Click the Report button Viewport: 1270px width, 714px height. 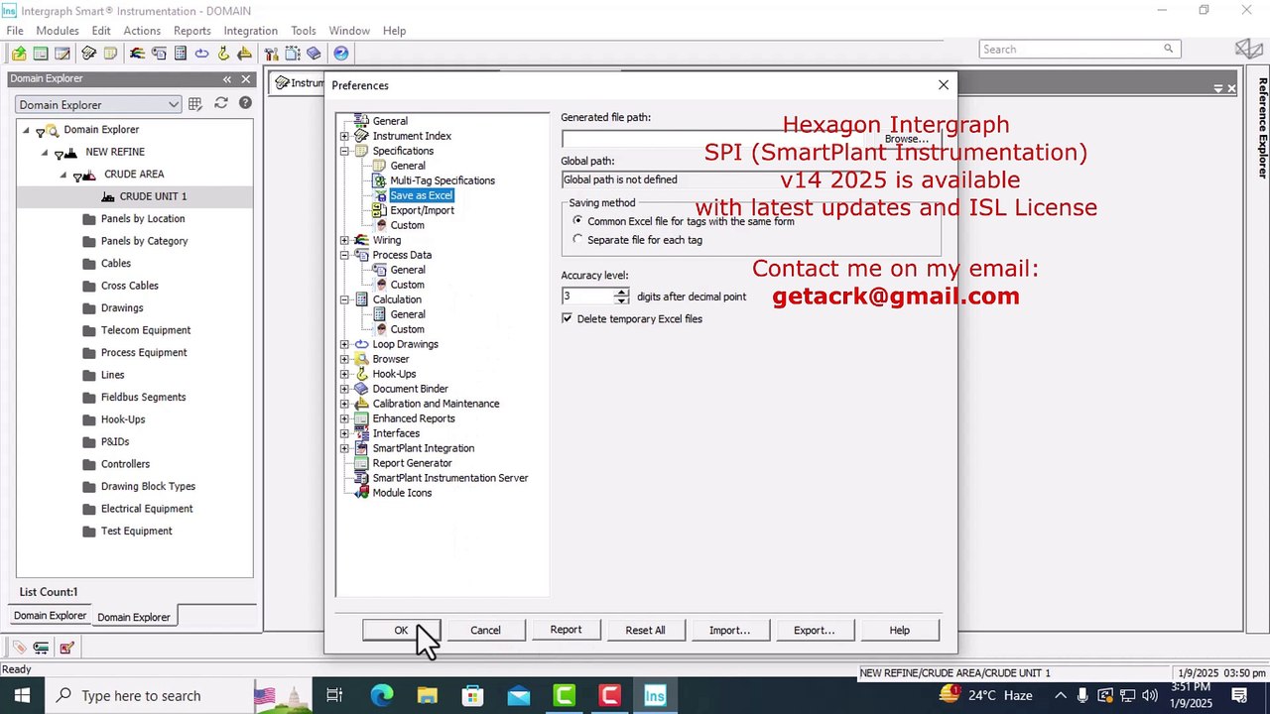(x=566, y=630)
